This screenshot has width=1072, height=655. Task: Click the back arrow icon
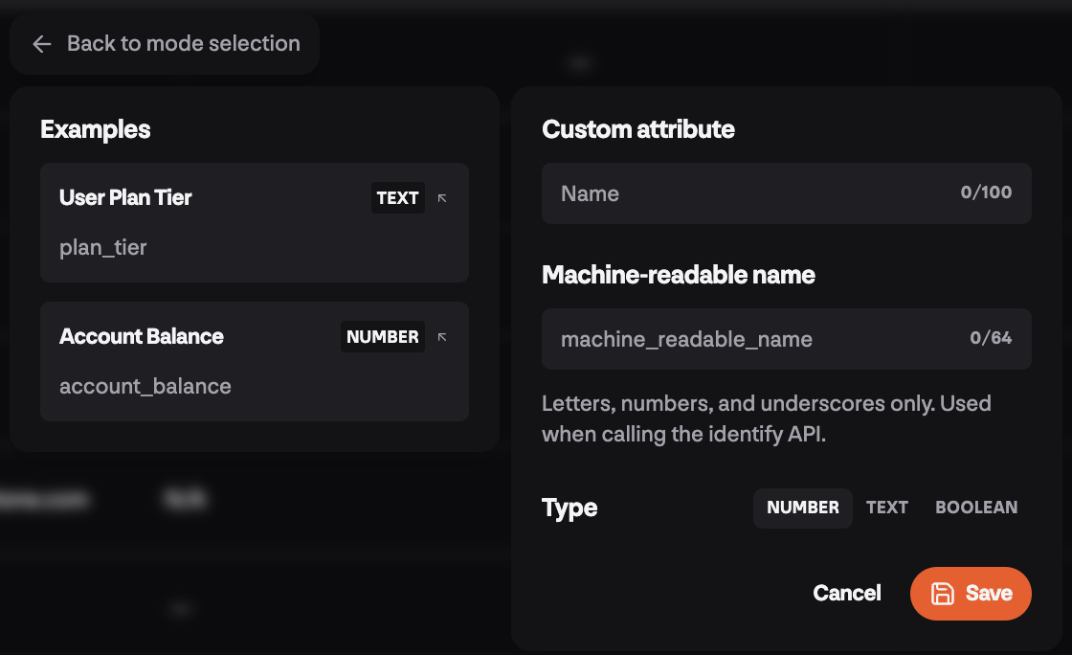coord(42,44)
